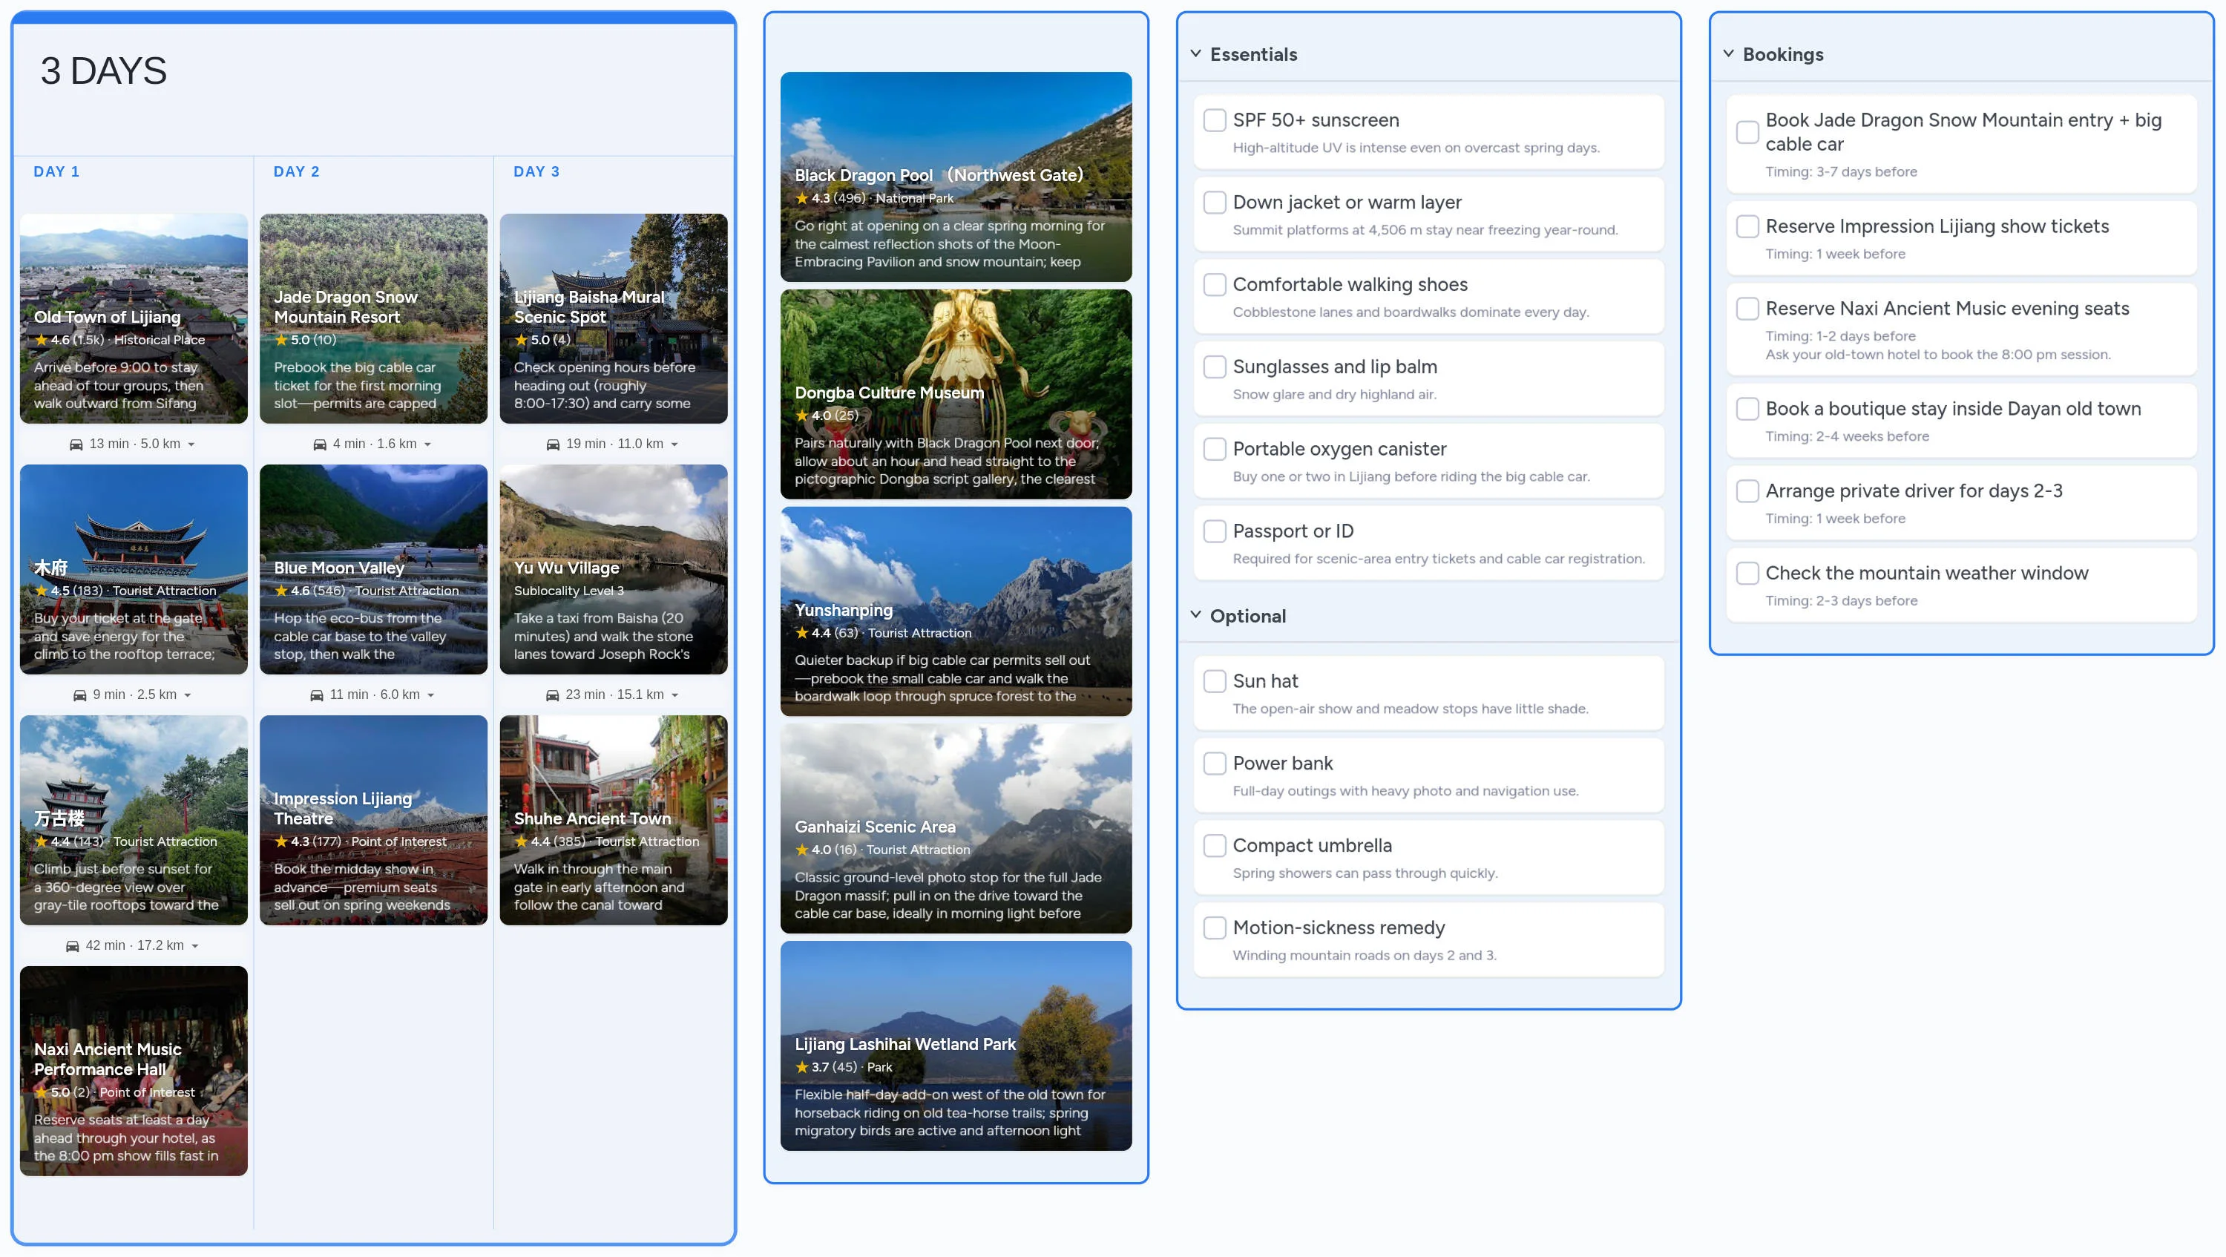Viewport: 2226px width, 1257px height.
Task: Click car icon on 23 min · 15.1 km leg
Action: click(552, 695)
